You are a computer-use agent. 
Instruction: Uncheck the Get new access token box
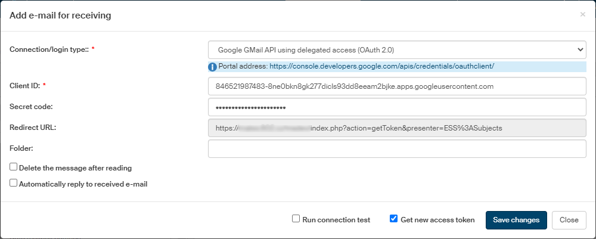[x=393, y=219]
